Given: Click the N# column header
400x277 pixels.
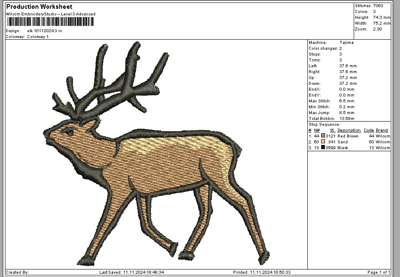Looking at the screenshot, I should tap(317, 130).
